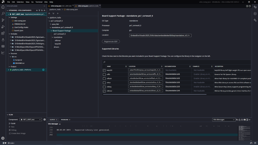The width and height of the screenshot is (258, 145).
Task: Open the File menu
Action: [x=9, y=2]
